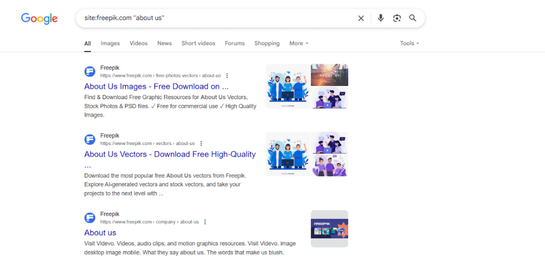Click large team illustration thumbnail in Vectors result

[288, 154]
